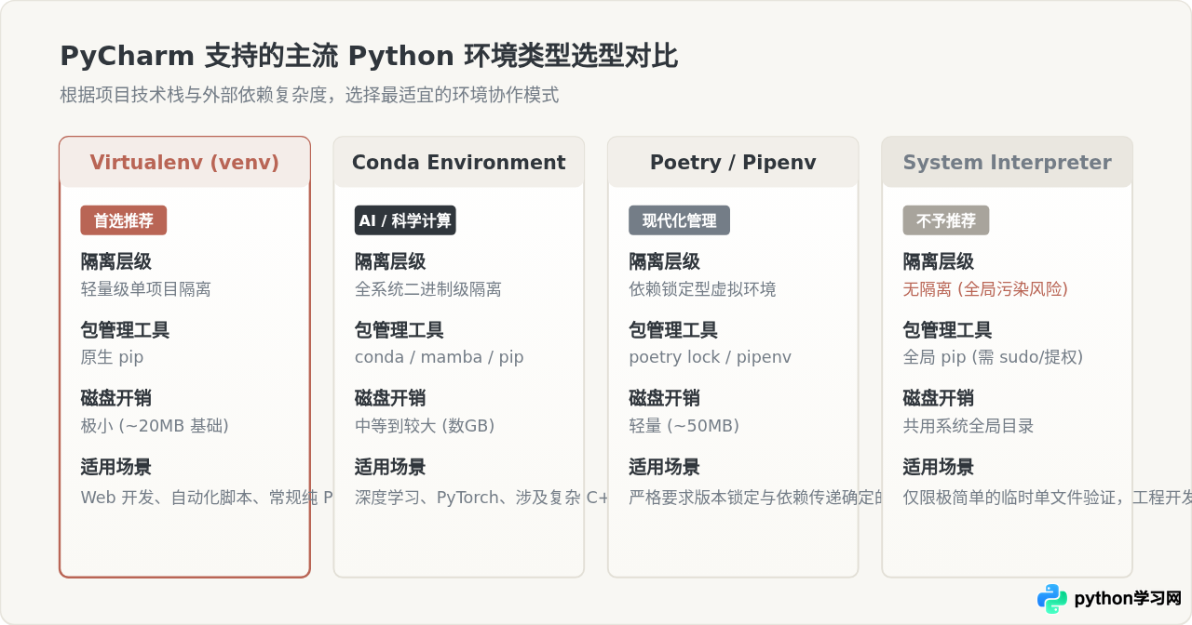The image size is (1192, 625).
Task: Select the Virtualenv (venv) card header
Action: [x=184, y=163]
